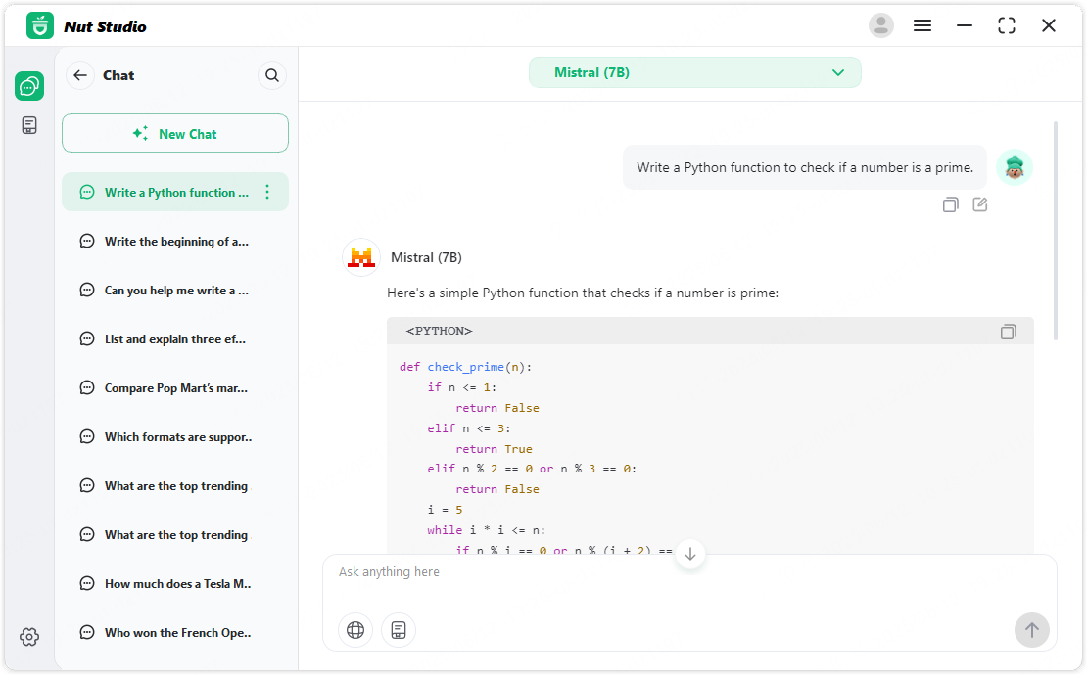Start a New Chat
The image size is (1087, 675).
pyautogui.click(x=175, y=134)
